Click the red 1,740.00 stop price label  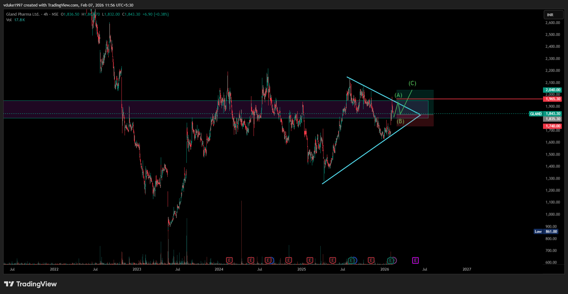point(553,126)
